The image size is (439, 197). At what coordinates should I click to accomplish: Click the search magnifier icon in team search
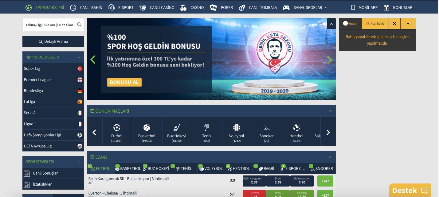pyautogui.click(x=79, y=25)
